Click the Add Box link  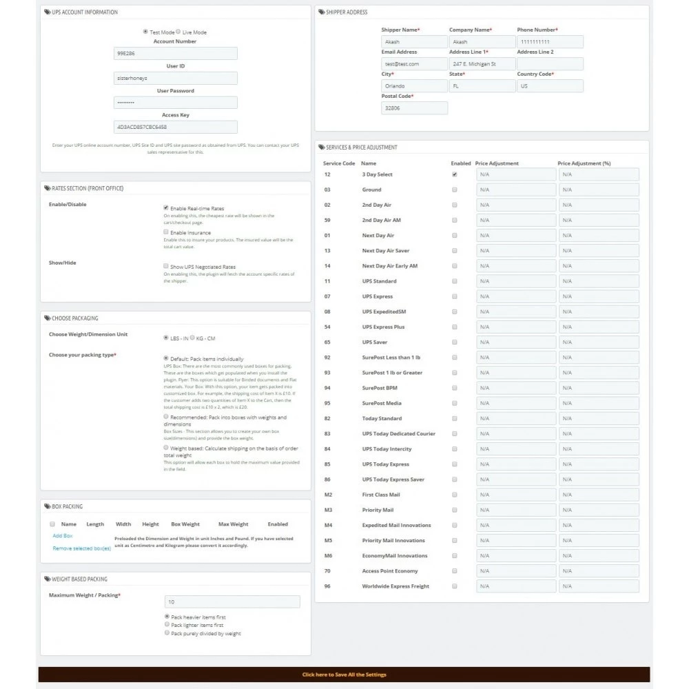(63, 535)
